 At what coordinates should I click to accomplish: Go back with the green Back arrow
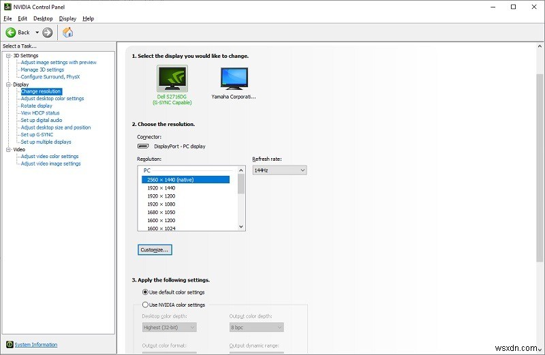[11, 32]
